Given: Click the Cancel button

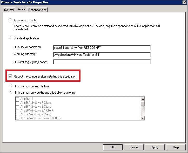Looking at the screenshot, I should 134,147.
